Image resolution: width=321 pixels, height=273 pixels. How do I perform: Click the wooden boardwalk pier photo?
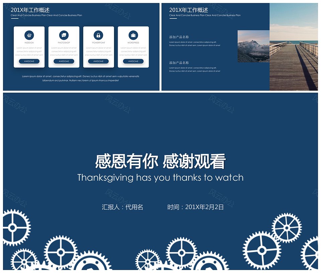coord(294,47)
